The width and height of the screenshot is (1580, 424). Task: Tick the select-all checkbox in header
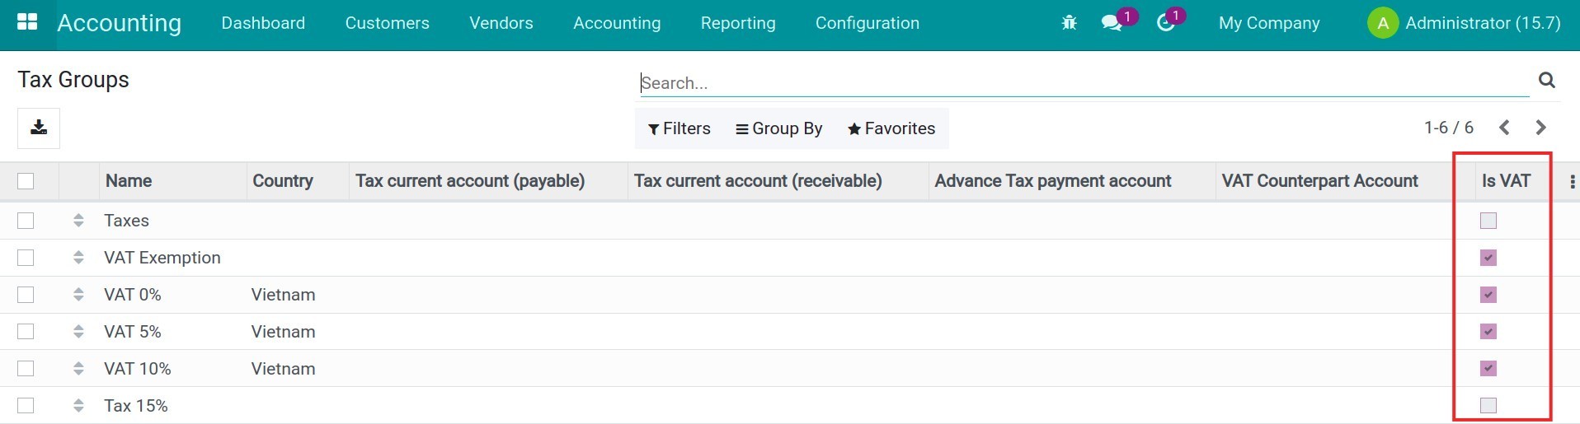26,181
